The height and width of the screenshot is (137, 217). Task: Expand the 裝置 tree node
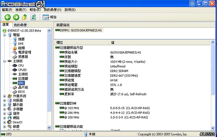pyautogui.click(x=4, y=127)
